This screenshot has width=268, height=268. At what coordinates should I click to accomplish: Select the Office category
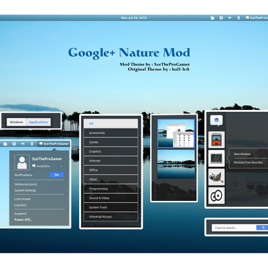click(x=111, y=170)
